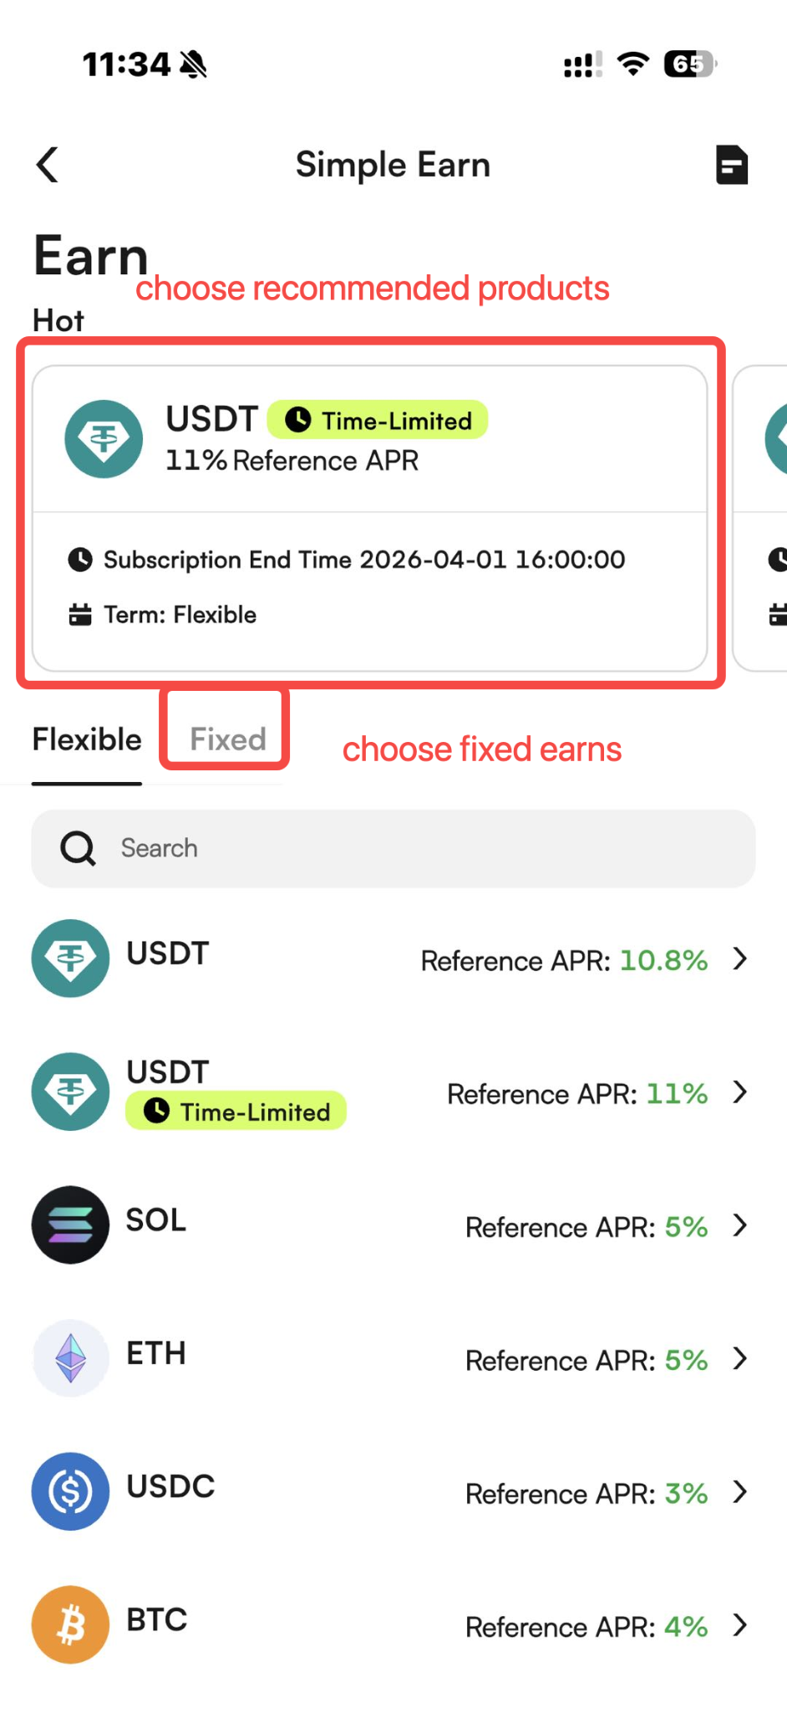Tap the back arrow icon
This screenshot has height=1713, width=787.
click(48, 165)
